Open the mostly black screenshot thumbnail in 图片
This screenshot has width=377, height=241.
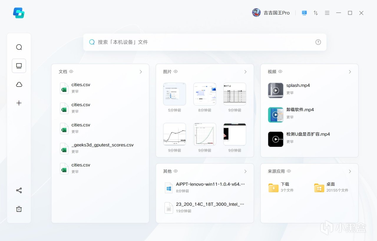coord(235,134)
